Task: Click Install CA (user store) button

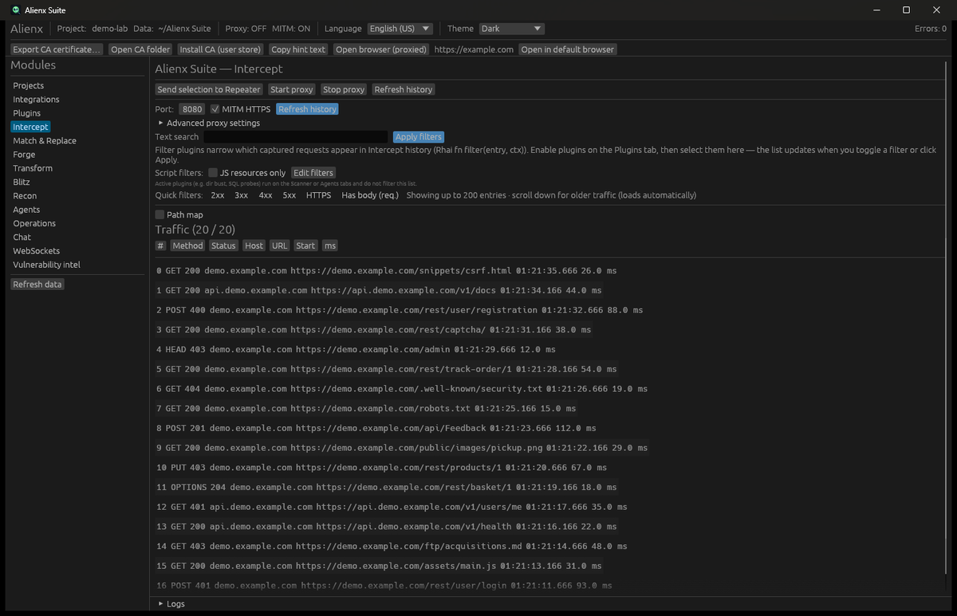Action: pyautogui.click(x=220, y=49)
